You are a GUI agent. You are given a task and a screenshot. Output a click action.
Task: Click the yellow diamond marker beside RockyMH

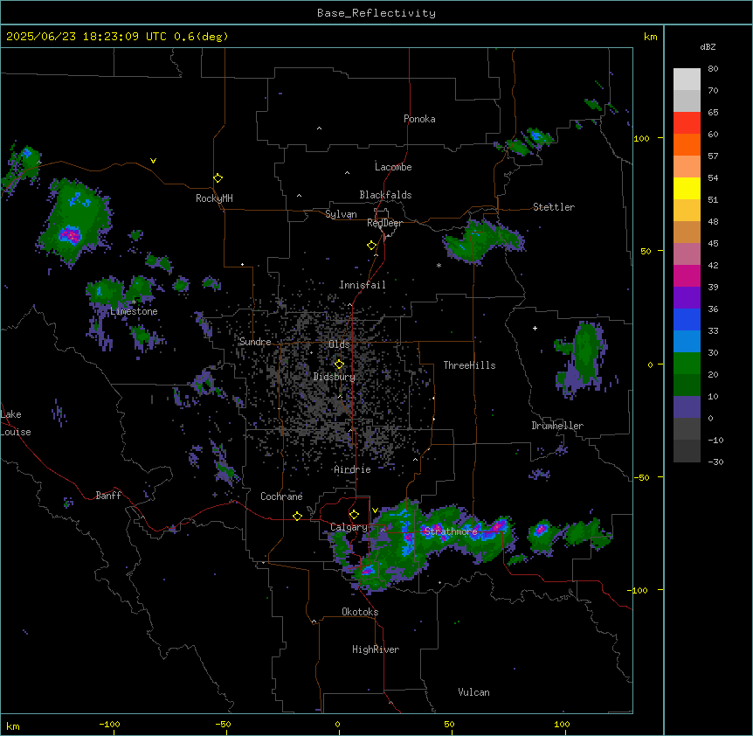pyautogui.click(x=218, y=178)
